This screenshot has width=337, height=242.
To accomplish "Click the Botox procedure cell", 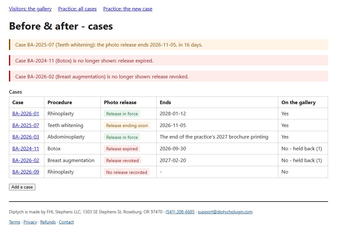I will point(72,149).
